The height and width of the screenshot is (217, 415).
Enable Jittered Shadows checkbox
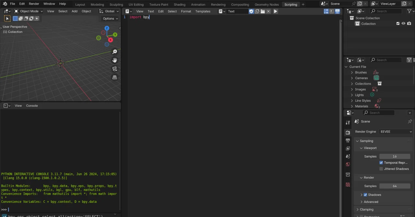(x=381, y=169)
